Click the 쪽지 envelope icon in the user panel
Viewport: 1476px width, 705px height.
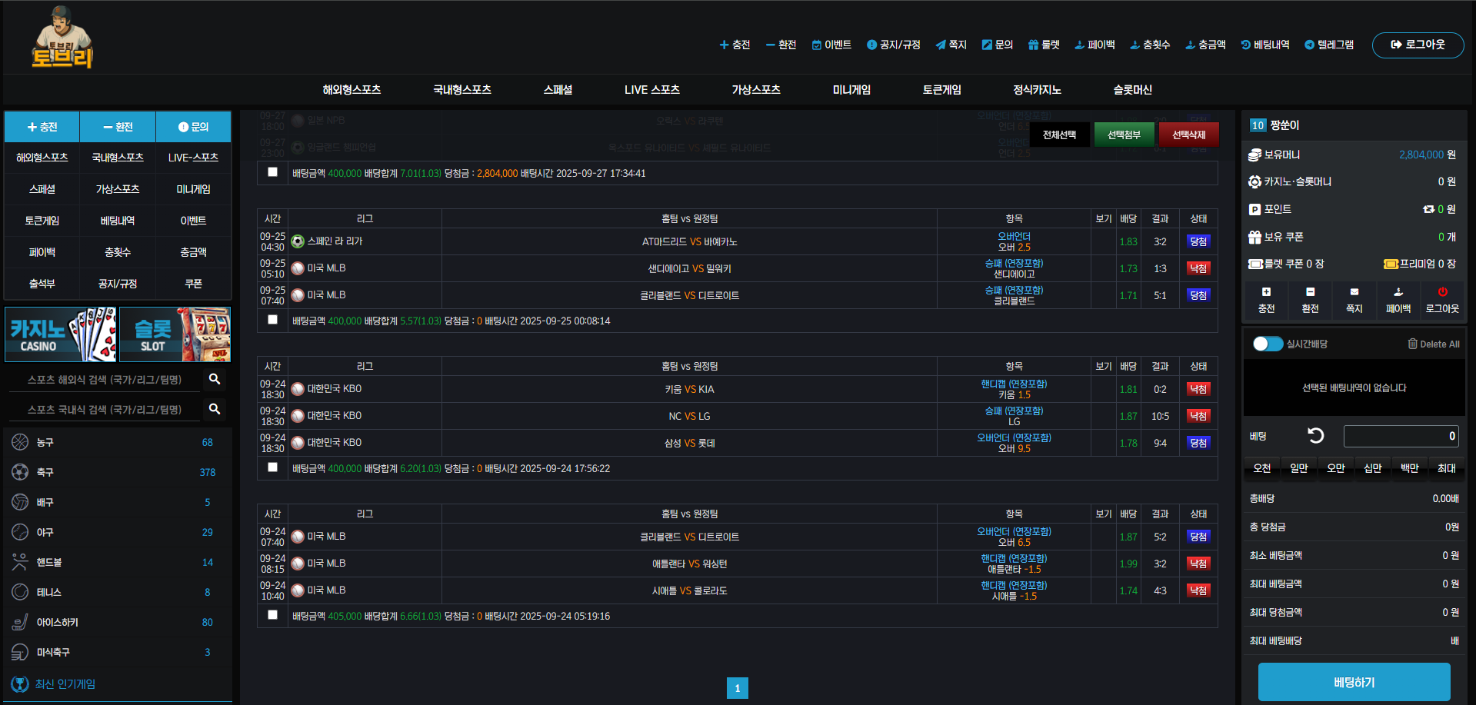(1354, 292)
